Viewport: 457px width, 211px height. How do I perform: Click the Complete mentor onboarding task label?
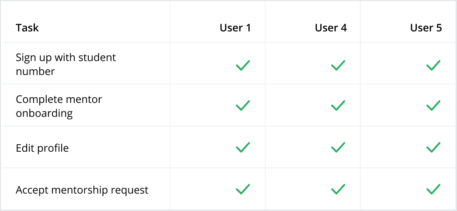[59, 106]
